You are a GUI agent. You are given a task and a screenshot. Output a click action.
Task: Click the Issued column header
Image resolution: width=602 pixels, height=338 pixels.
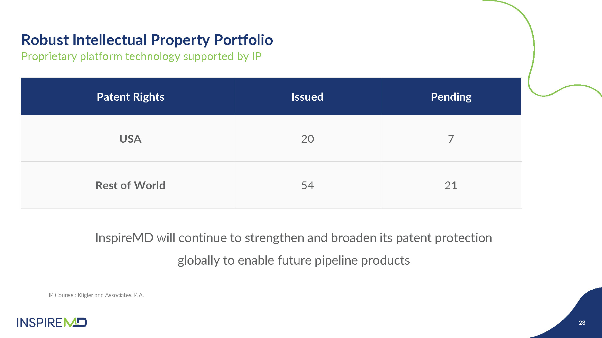(x=307, y=97)
